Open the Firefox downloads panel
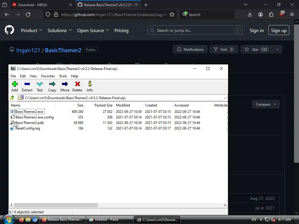 (250, 15)
